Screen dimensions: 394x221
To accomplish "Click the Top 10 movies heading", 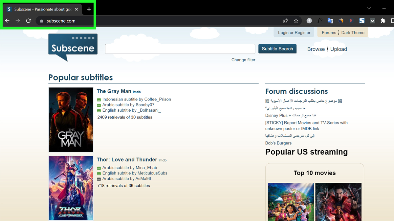I will [315, 173].
